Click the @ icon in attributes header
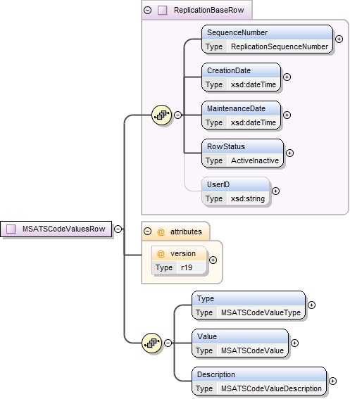Viewport: 350px width, 399px height. [x=161, y=232]
